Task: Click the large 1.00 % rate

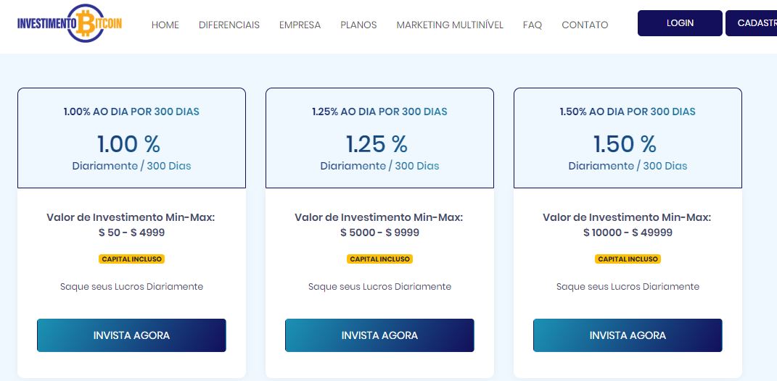Action: coord(129,144)
